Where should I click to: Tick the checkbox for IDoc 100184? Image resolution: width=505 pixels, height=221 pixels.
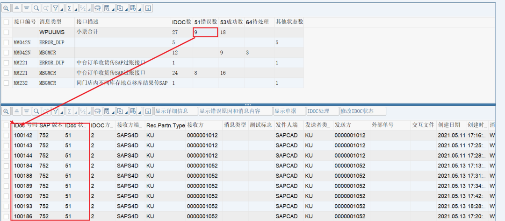[7, 166]
